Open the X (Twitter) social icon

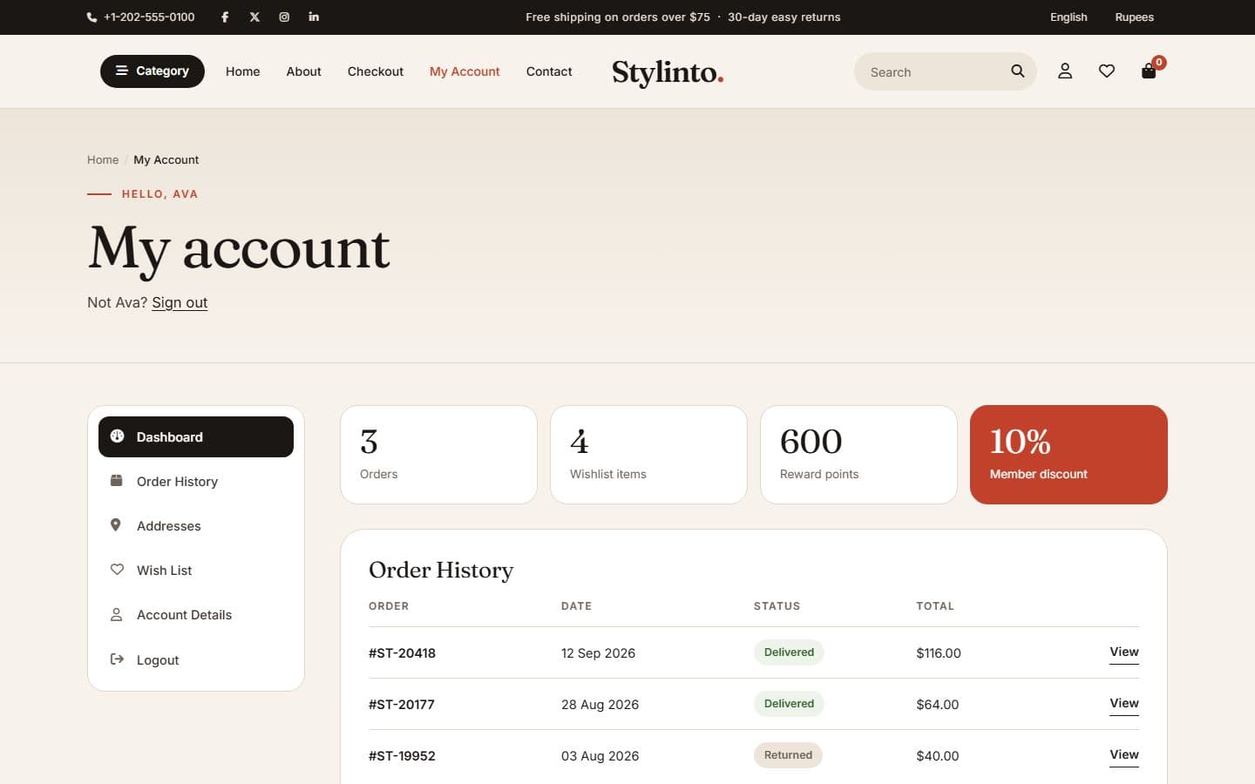click(254, 17)
